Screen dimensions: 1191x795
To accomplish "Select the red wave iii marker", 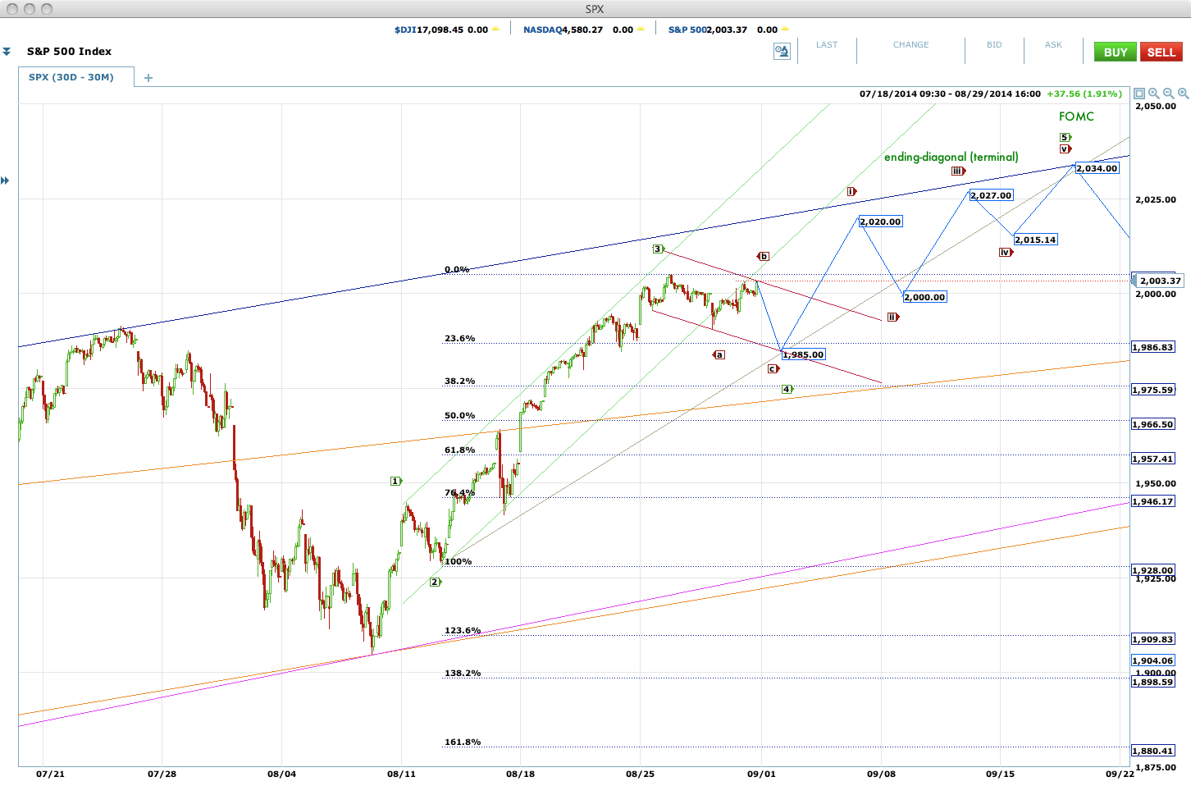I will click(958, 171).
